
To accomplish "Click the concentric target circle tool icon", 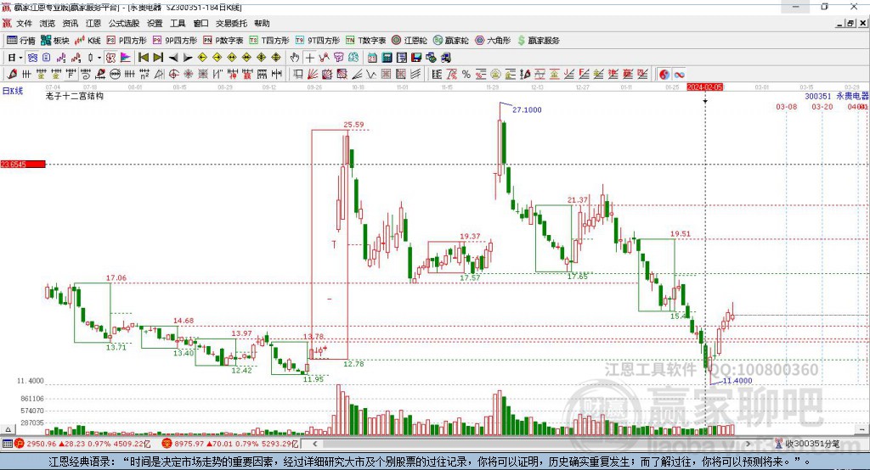I will pyautogui.click(x=173, y=75).
